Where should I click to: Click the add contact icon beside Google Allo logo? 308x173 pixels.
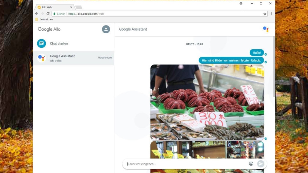point(106,29)
